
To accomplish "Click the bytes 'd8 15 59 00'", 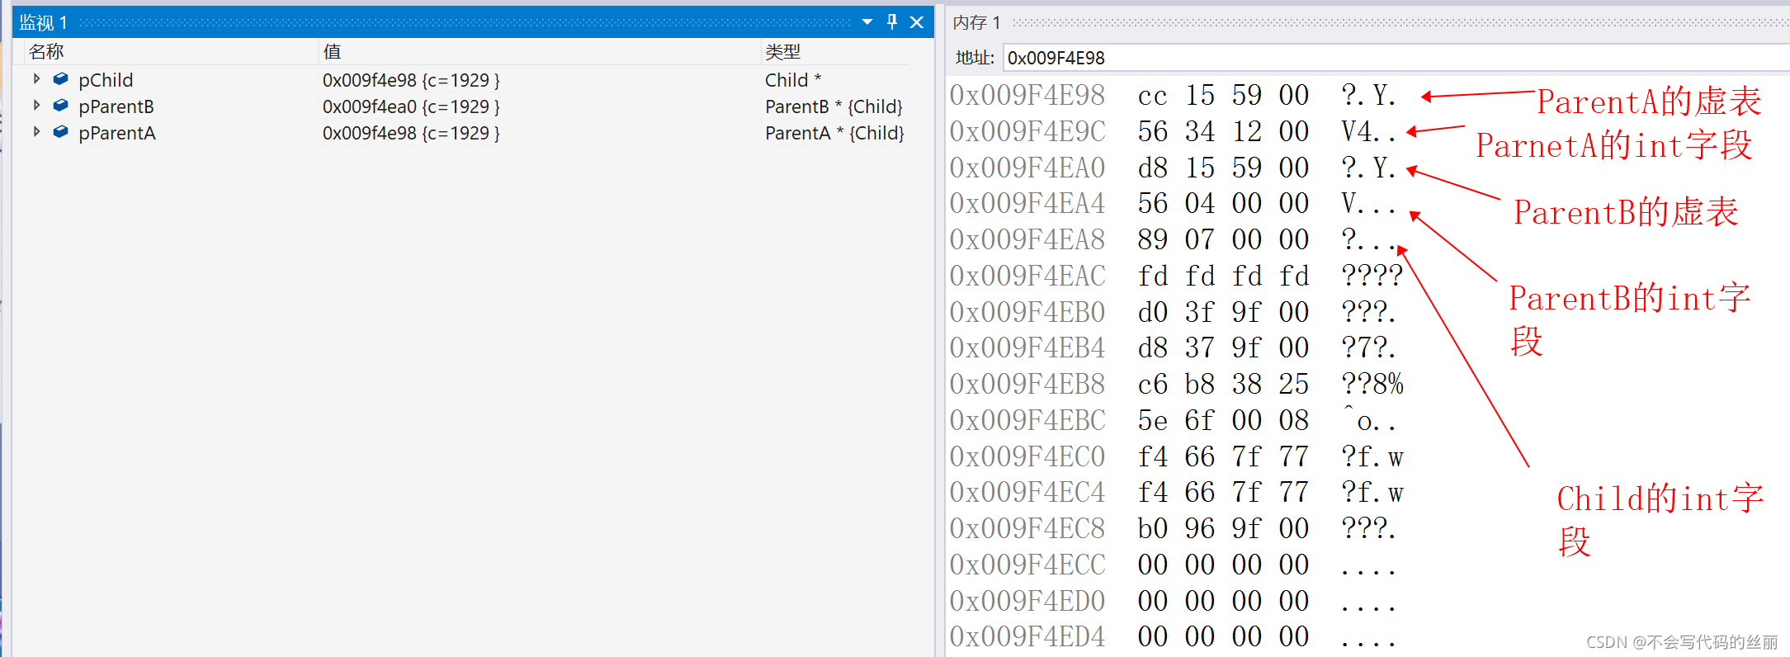I will pyautogui.click(x=1223, y=168).
